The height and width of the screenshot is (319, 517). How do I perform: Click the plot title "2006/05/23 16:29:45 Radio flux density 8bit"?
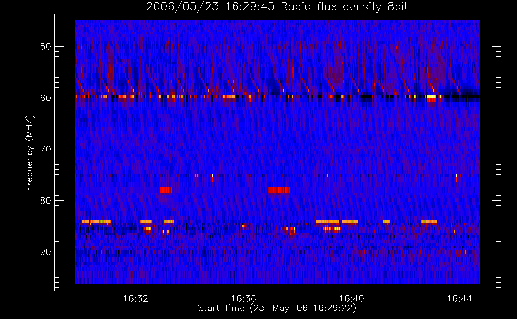[x=277, y=7]
